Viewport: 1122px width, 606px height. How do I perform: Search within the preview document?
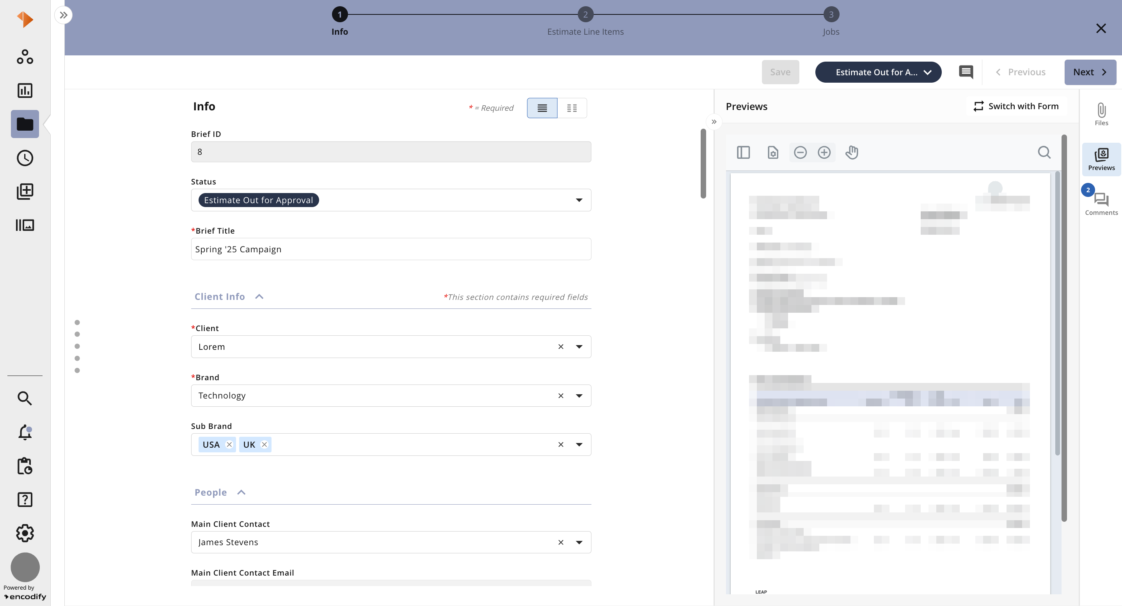tap(1044, 152)
